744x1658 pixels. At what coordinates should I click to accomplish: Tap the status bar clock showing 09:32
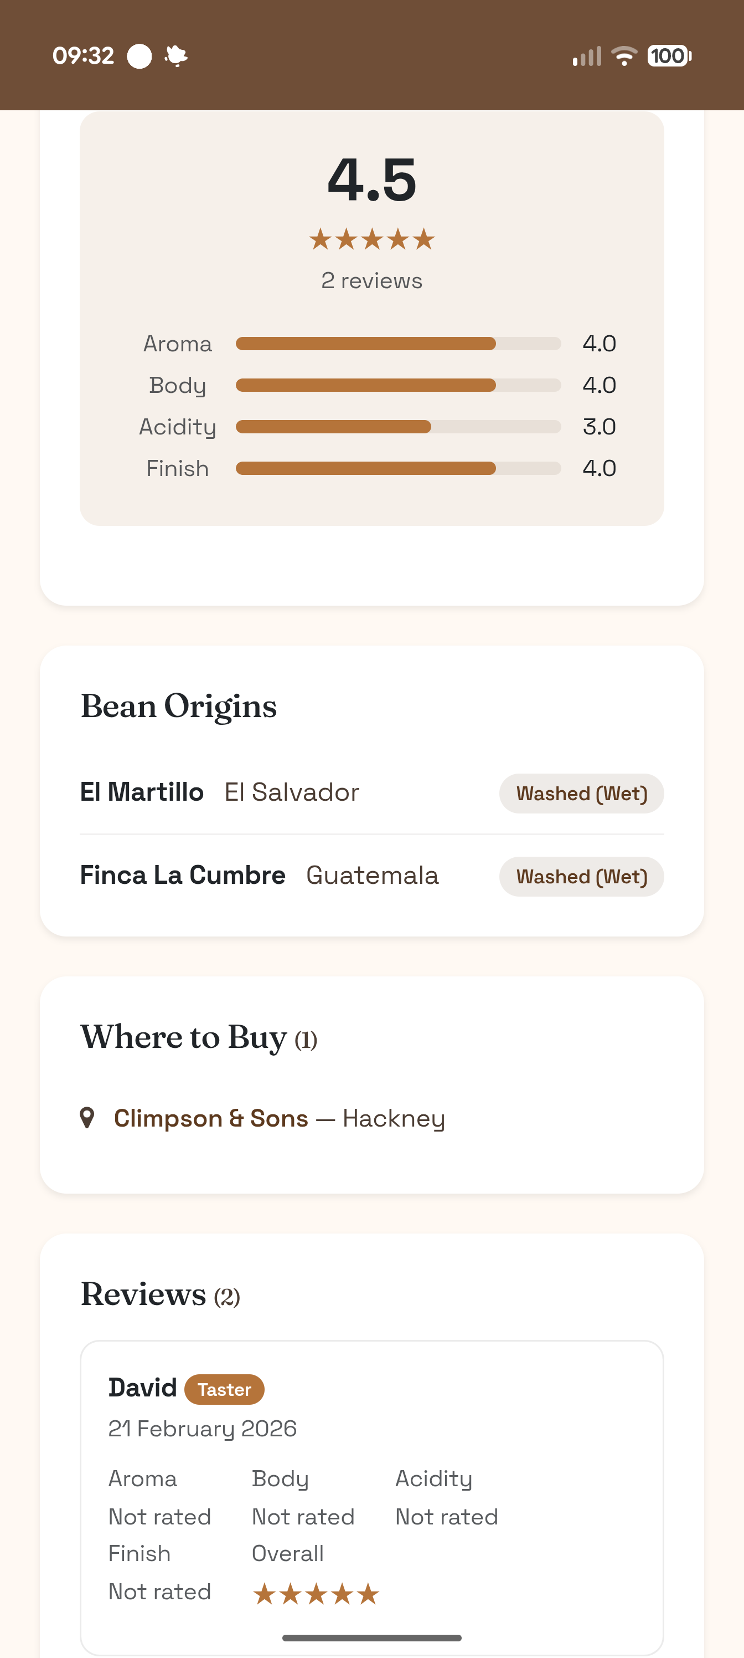[83, 55]
